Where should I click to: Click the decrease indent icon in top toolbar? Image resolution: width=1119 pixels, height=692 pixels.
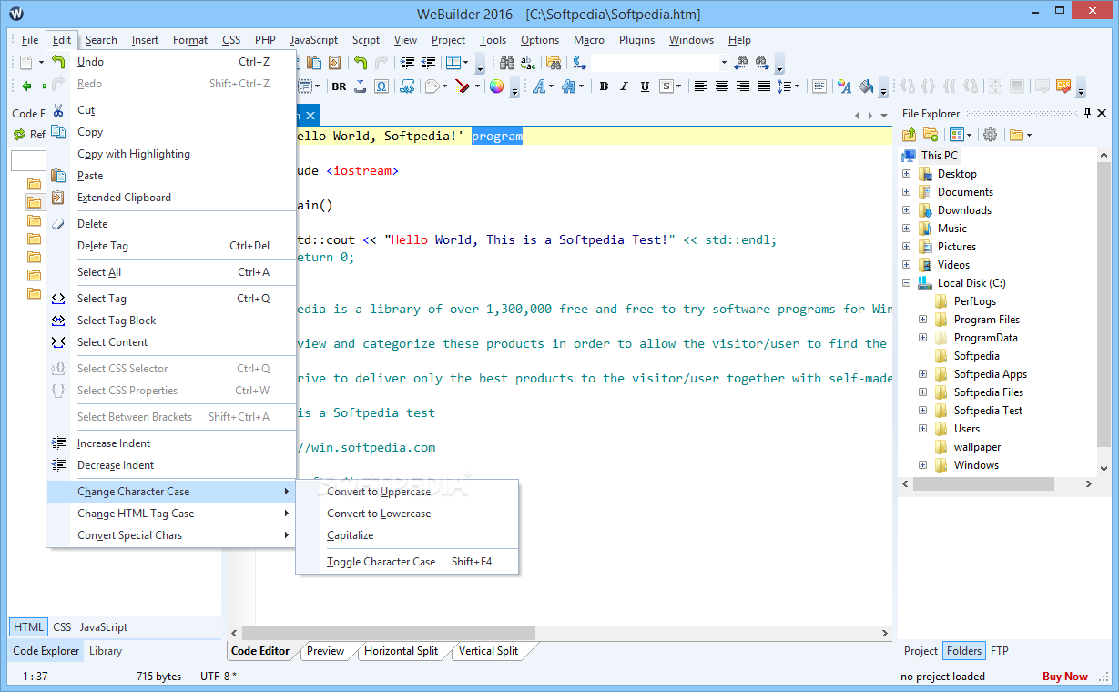click(428, 63)
